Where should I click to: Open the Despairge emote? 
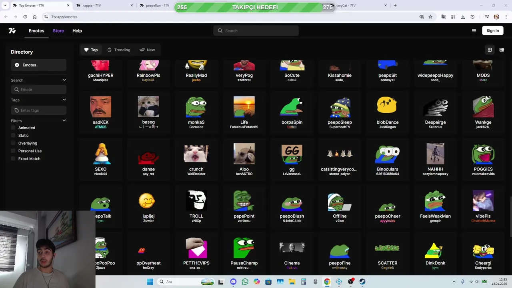coord(435,112)
